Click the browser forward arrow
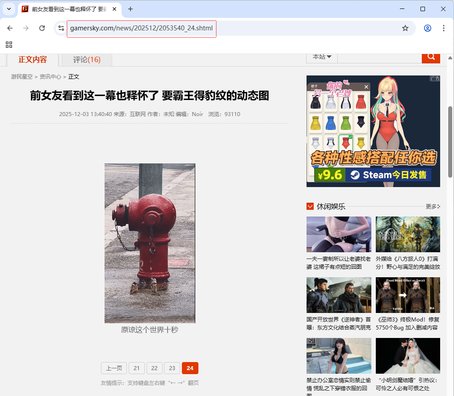The image size is (454, 396). [x=25, y=28]
